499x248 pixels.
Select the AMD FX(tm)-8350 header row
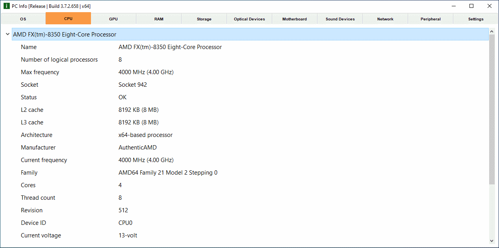click(250, 34)
